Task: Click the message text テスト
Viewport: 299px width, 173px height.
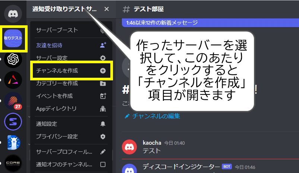Action: click(x=152, y=151)
